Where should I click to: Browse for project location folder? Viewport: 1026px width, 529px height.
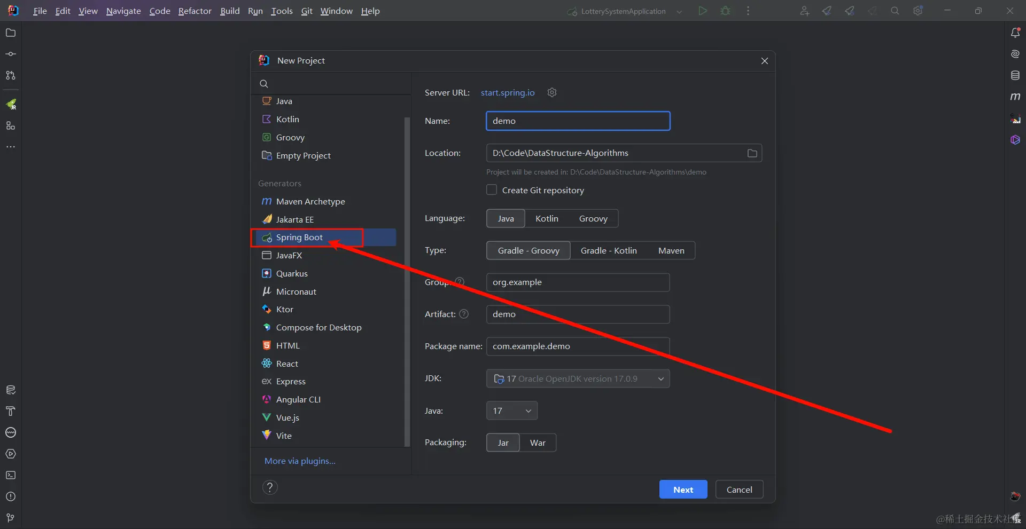tap(752, 153)
